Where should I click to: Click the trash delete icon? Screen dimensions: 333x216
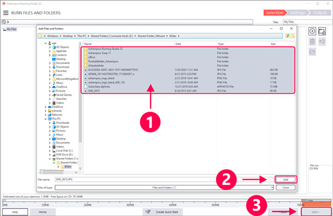coord(312,42)
